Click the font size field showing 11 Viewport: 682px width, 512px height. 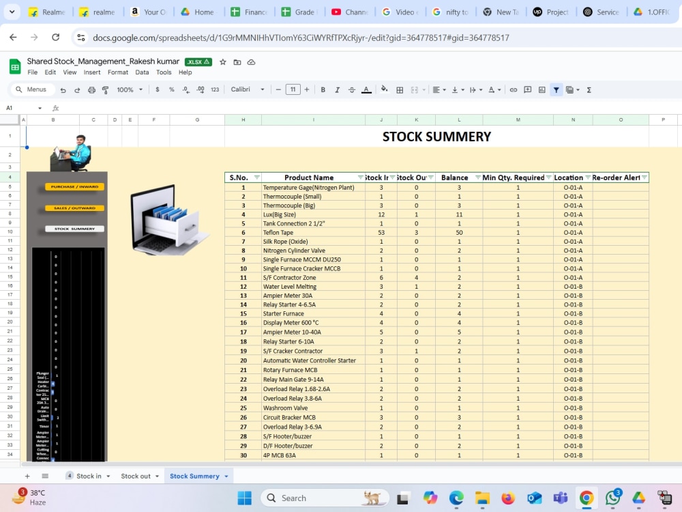pyautogui.click(x=293, y=89)
